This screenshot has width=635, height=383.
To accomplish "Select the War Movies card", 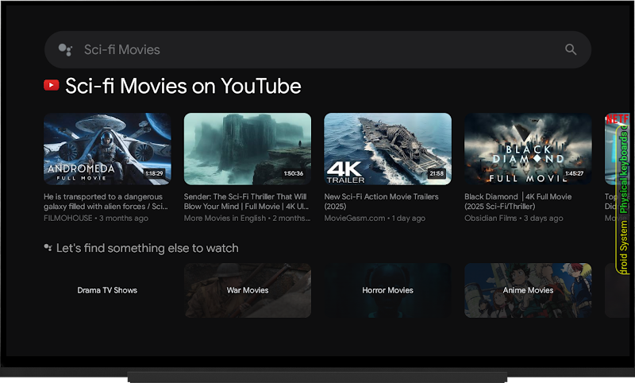I will (x=248, y=290).
